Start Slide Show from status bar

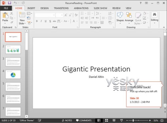pyautogui.click(x=122, y=120)
